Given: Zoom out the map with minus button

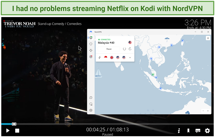Looking at the screenshot, I should (203, 111).
